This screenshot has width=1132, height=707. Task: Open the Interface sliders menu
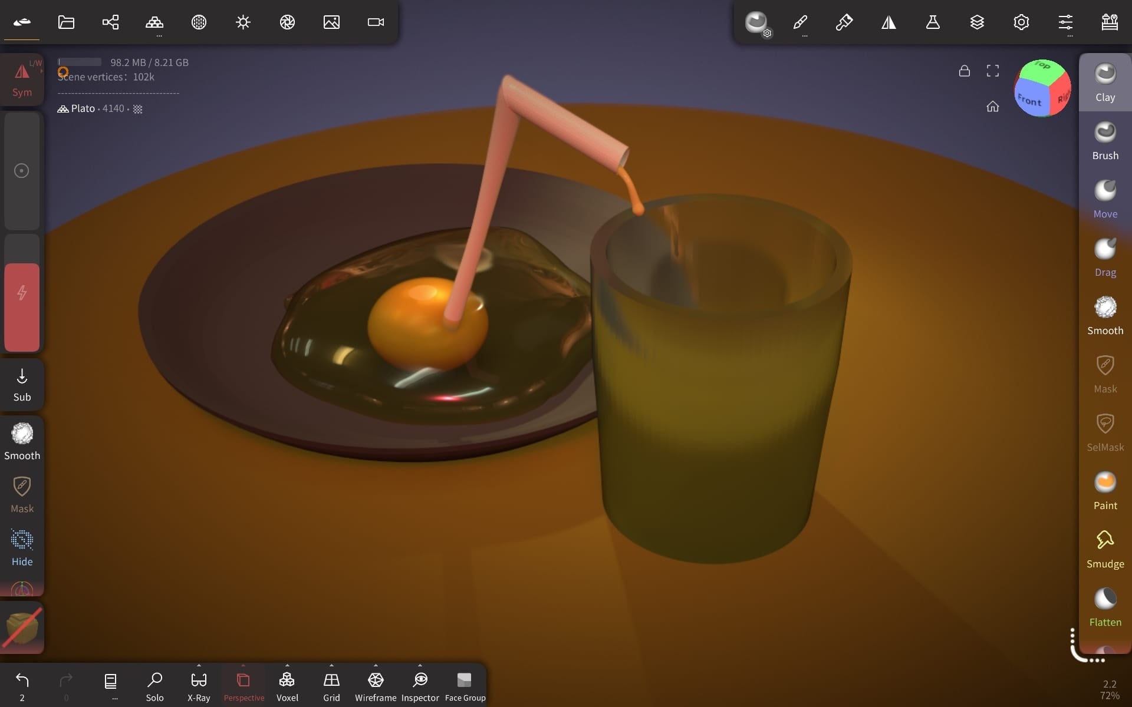(1065, 22)
